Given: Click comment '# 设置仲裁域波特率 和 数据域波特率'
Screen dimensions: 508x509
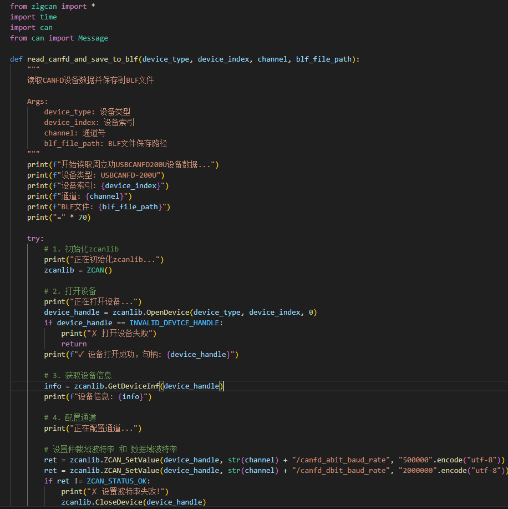Looking at the screenshot, I should 110,449.
